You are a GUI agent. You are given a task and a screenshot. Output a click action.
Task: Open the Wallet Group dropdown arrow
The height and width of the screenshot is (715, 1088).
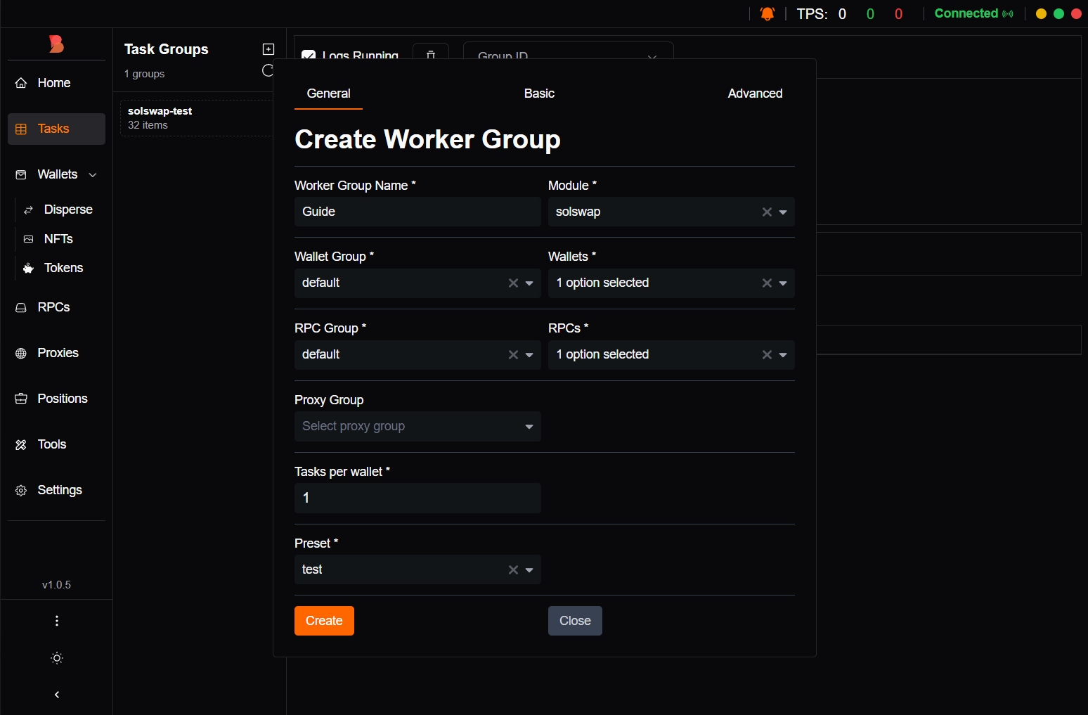coord(529,283)
